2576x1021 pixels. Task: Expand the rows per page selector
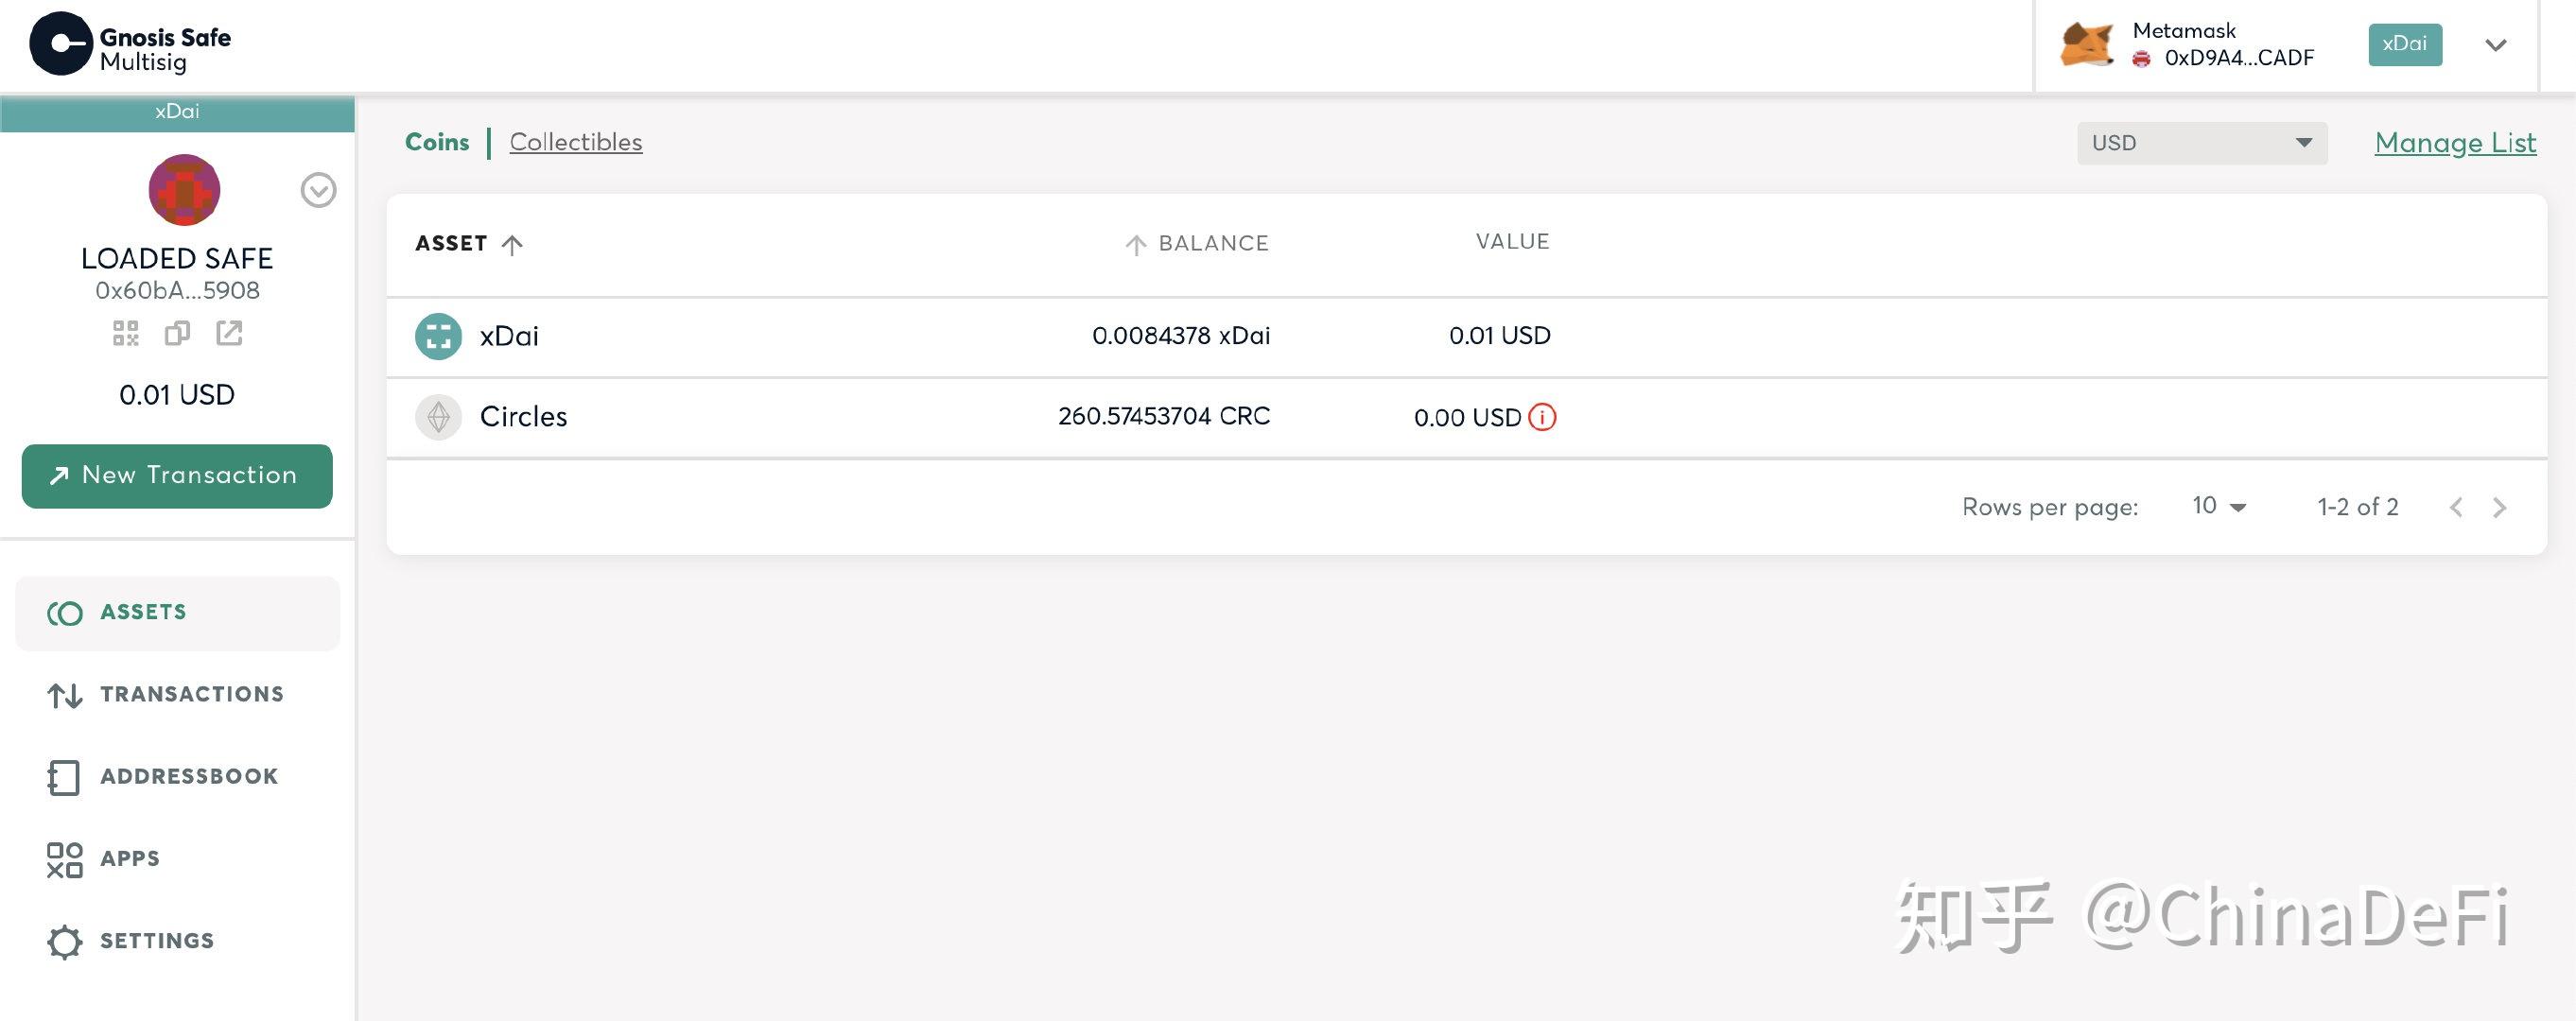(2215, 504)
